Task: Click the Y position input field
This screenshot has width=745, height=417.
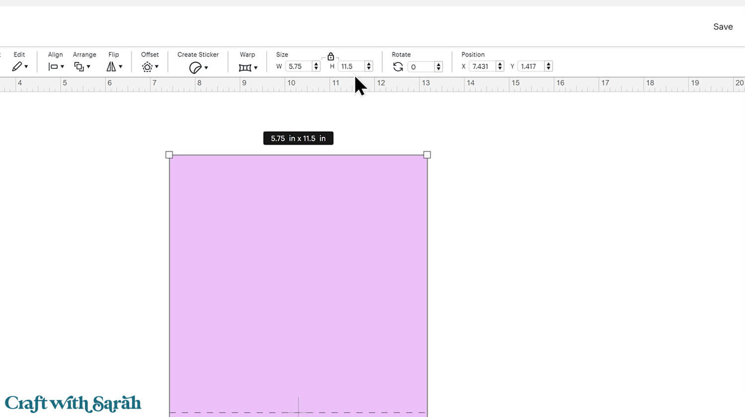Action: (x=530, y=66)
